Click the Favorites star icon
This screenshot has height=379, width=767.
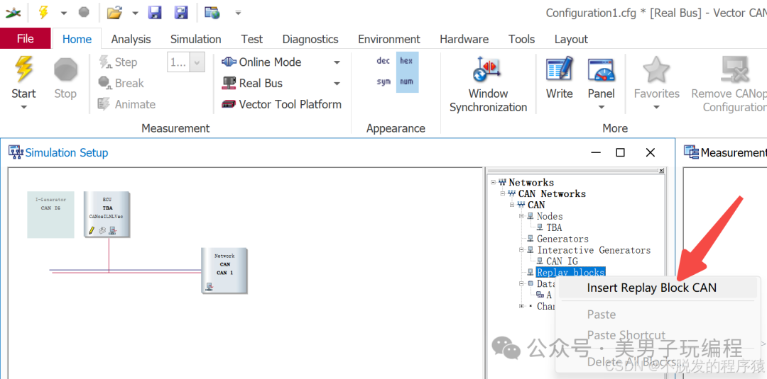[656, 69]
